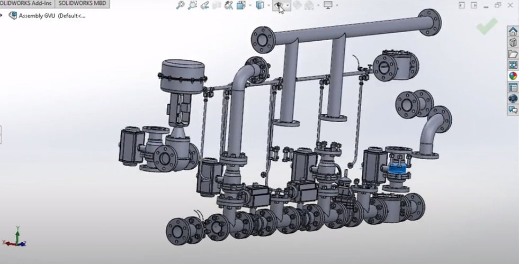Click the Zoom to Fit icon
This screenshot has width=519, height=264.
[180, 5]
